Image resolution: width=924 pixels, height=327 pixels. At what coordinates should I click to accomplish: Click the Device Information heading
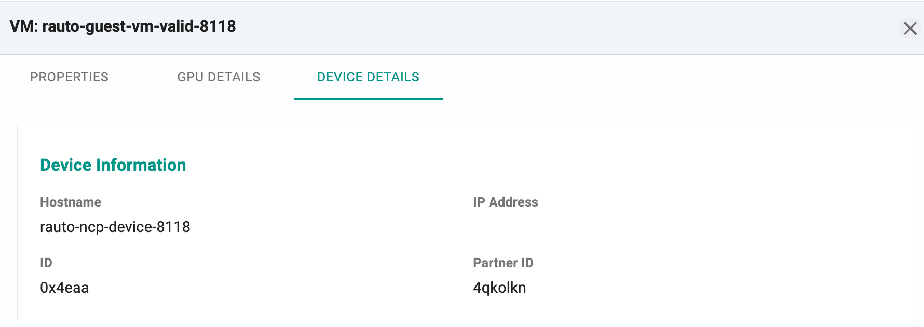point(113,165)
